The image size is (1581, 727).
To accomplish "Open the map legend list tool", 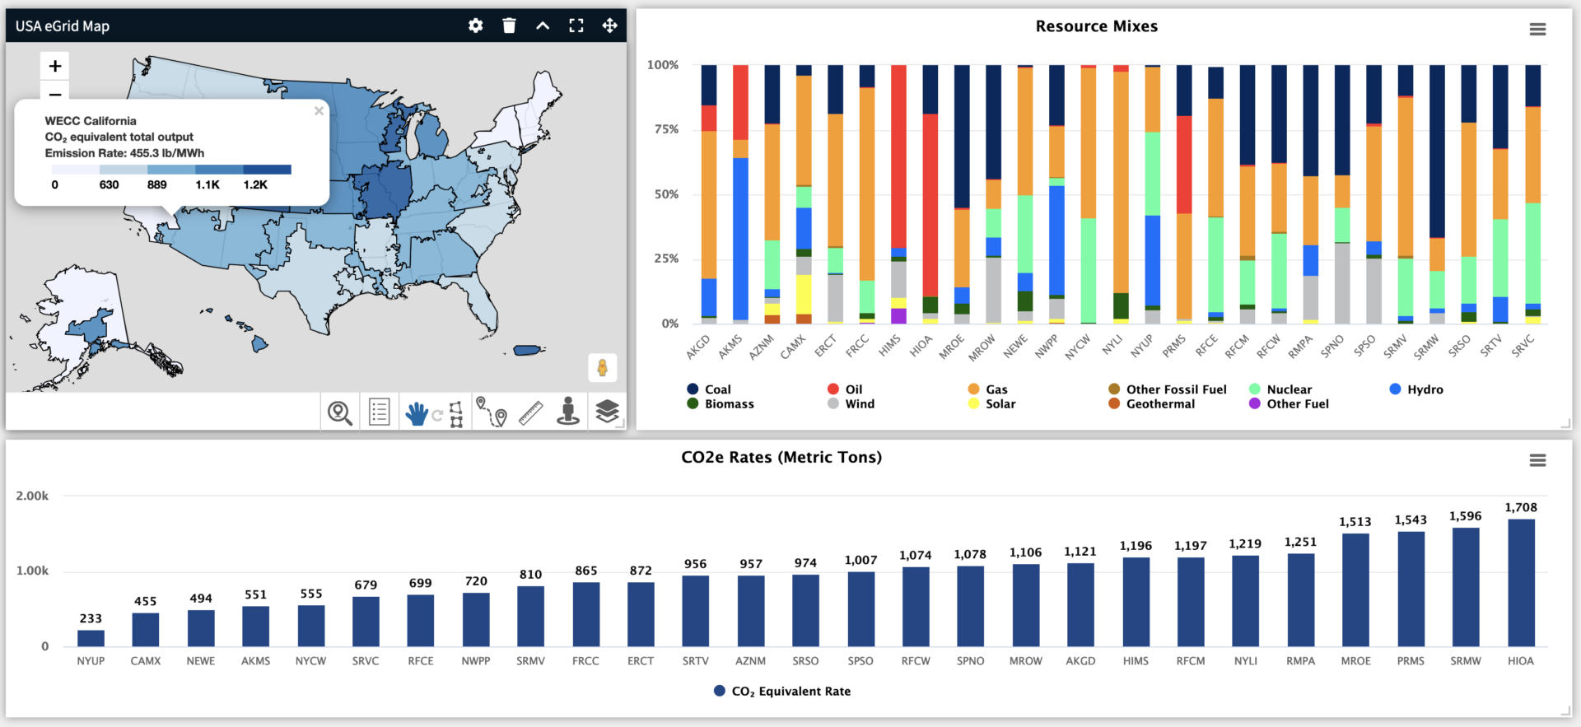I will click(379, 412).
